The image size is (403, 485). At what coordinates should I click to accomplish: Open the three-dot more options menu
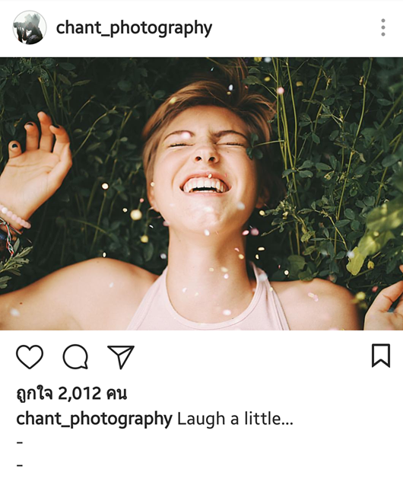pos(383,27)
